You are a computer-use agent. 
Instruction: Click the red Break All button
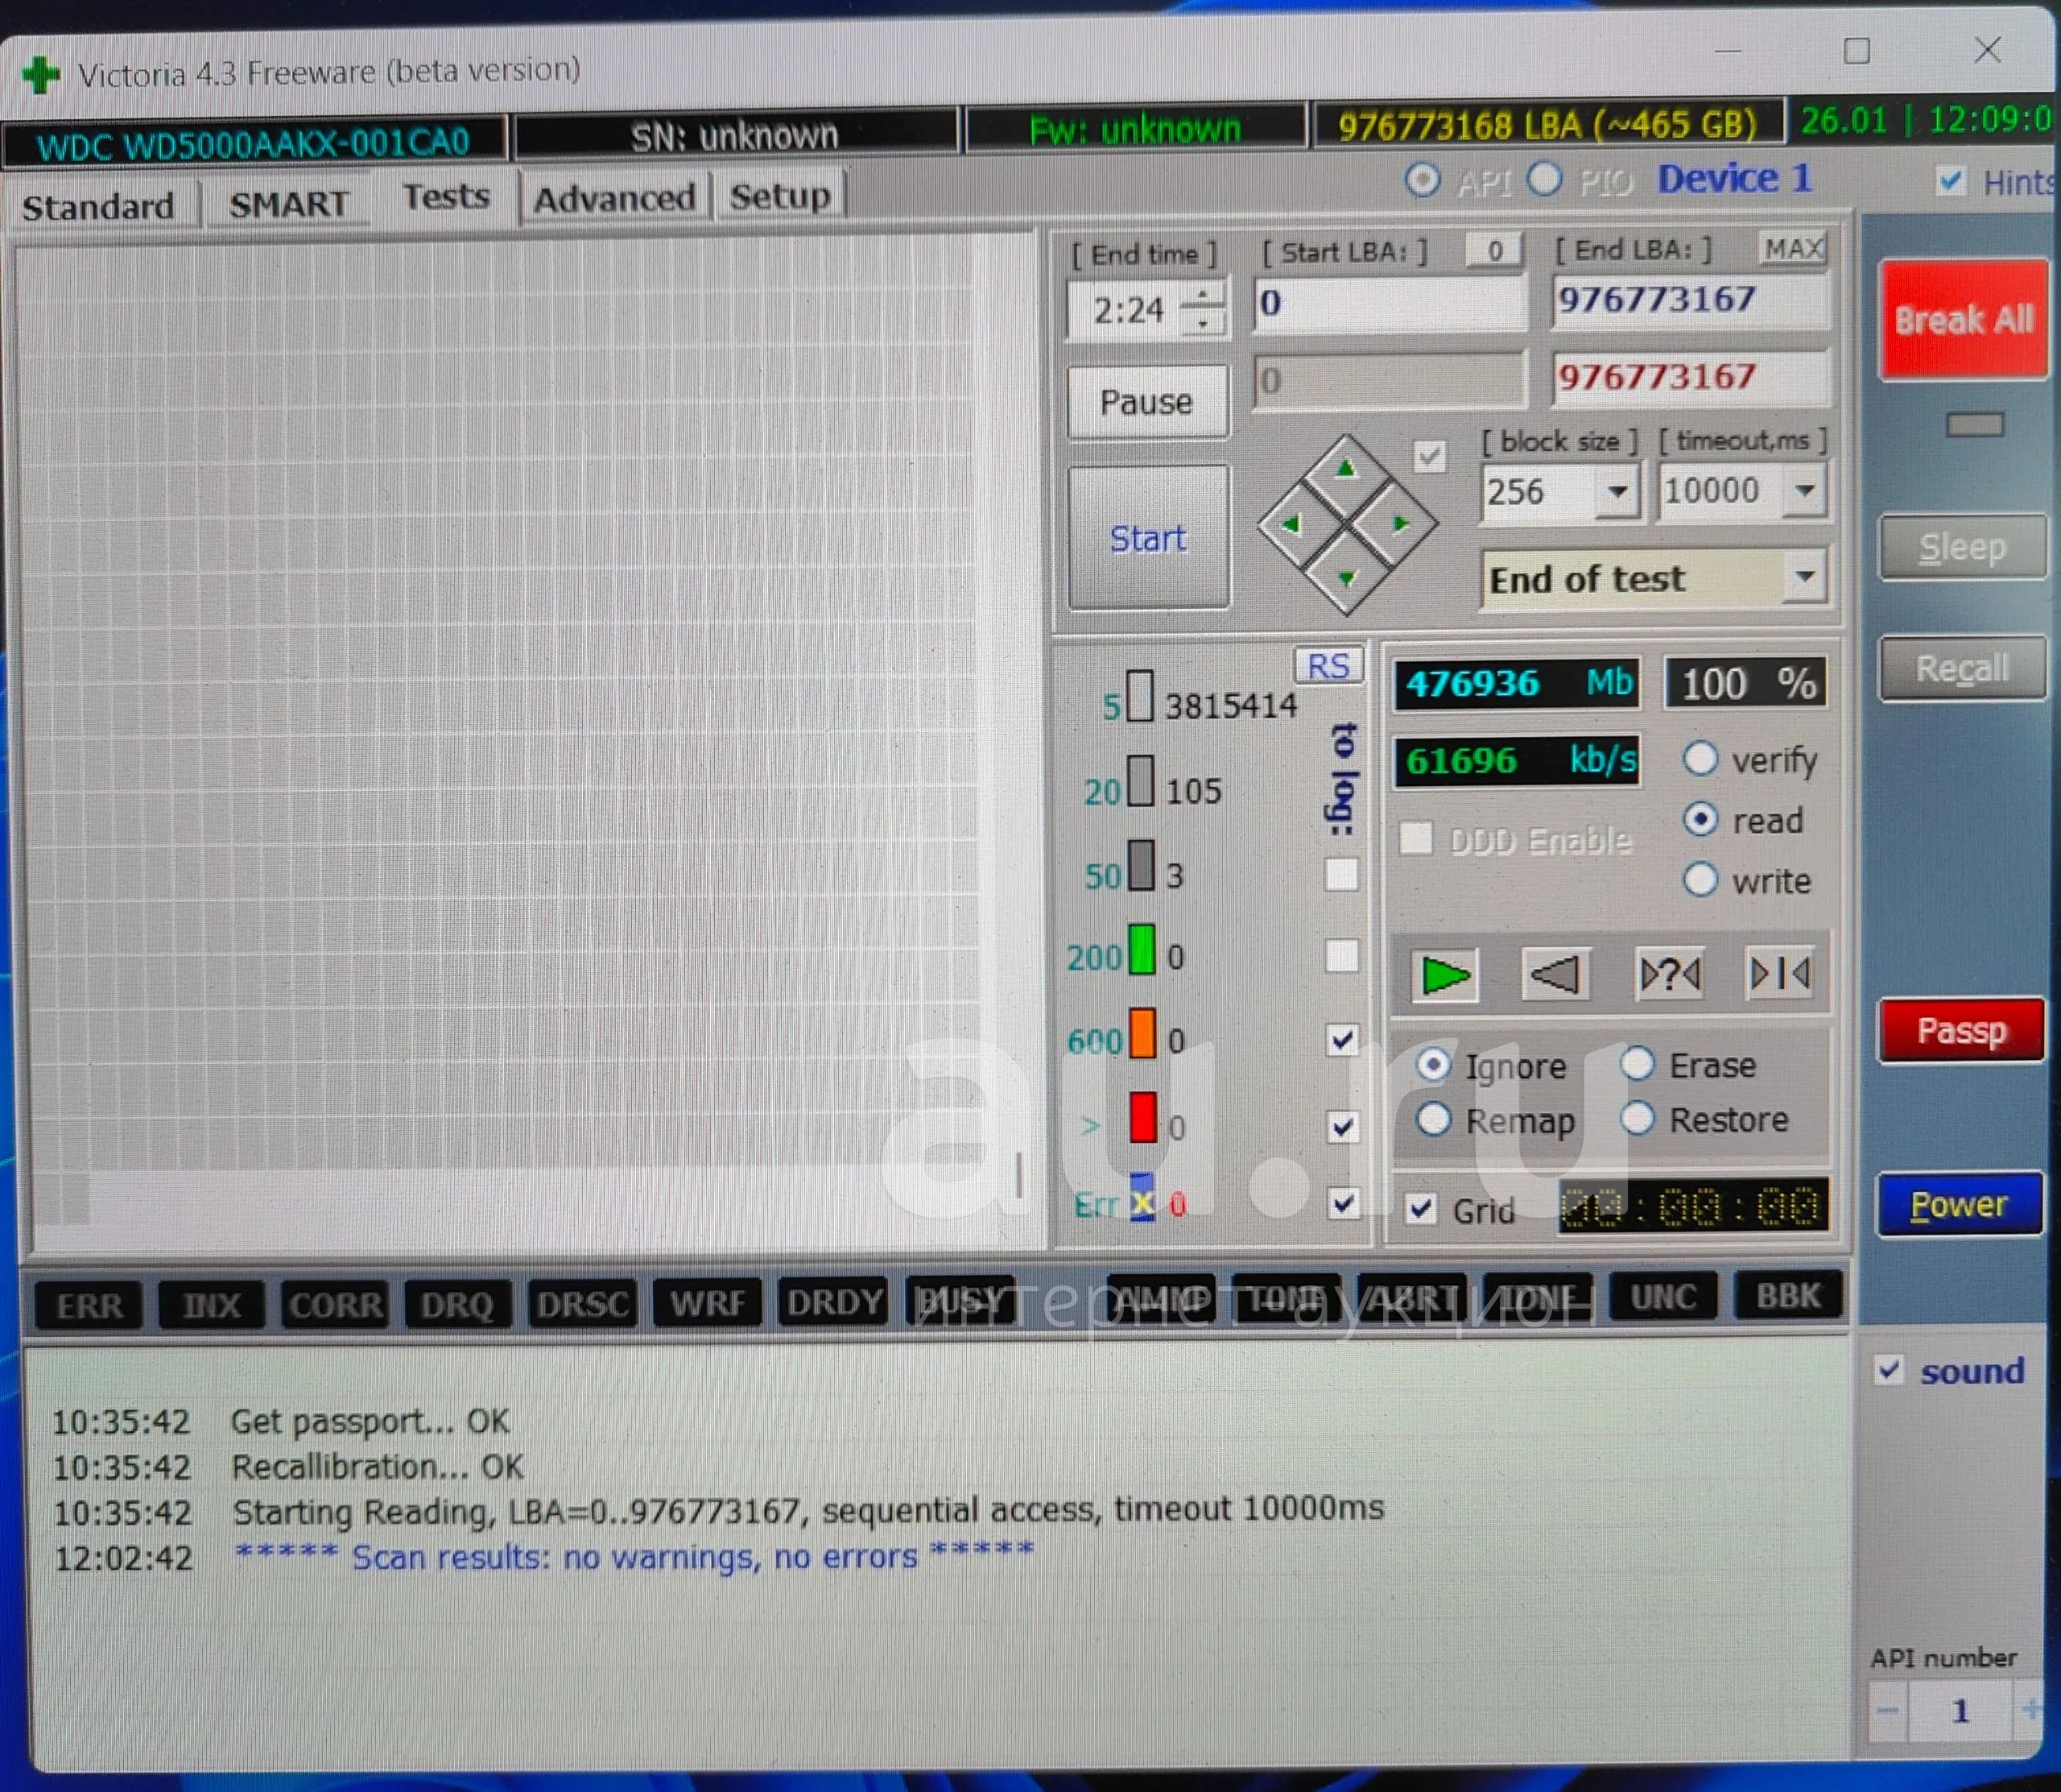1964,320
